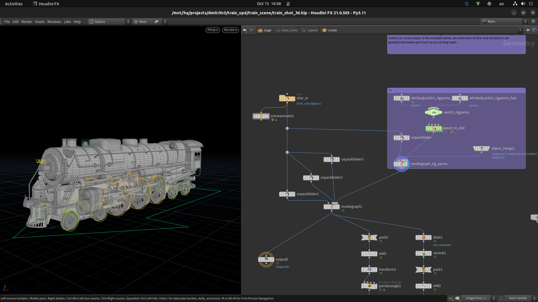Click the invokegraph_rig_parms node
Image resolution: width=538 pixels, height=302 pixels.
[401, 164]
